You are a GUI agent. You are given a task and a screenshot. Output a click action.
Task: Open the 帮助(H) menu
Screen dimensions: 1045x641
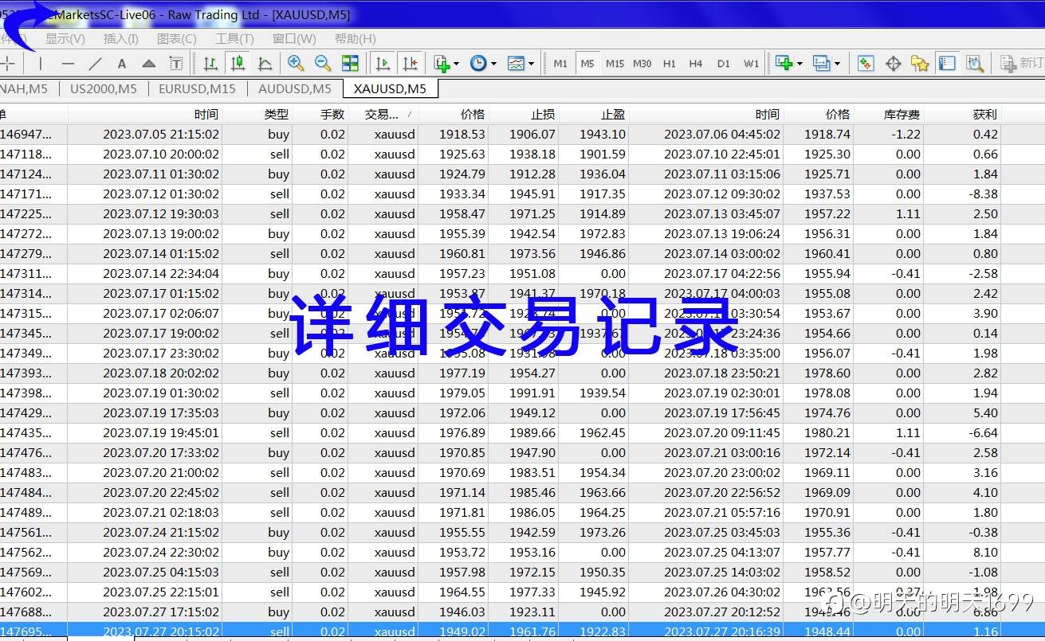[x=355, y=38]
